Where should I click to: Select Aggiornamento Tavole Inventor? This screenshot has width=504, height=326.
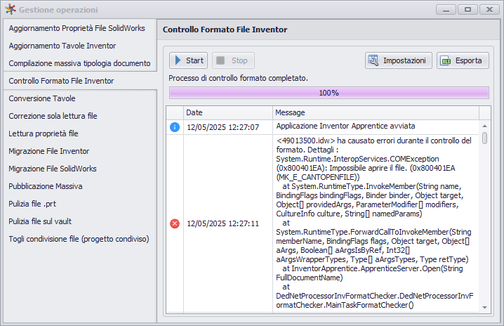tap(62, 46)
